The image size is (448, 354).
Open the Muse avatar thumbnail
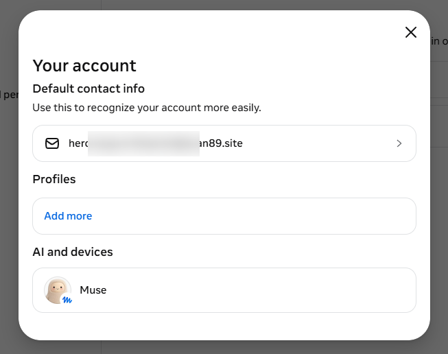coord(58,290)
